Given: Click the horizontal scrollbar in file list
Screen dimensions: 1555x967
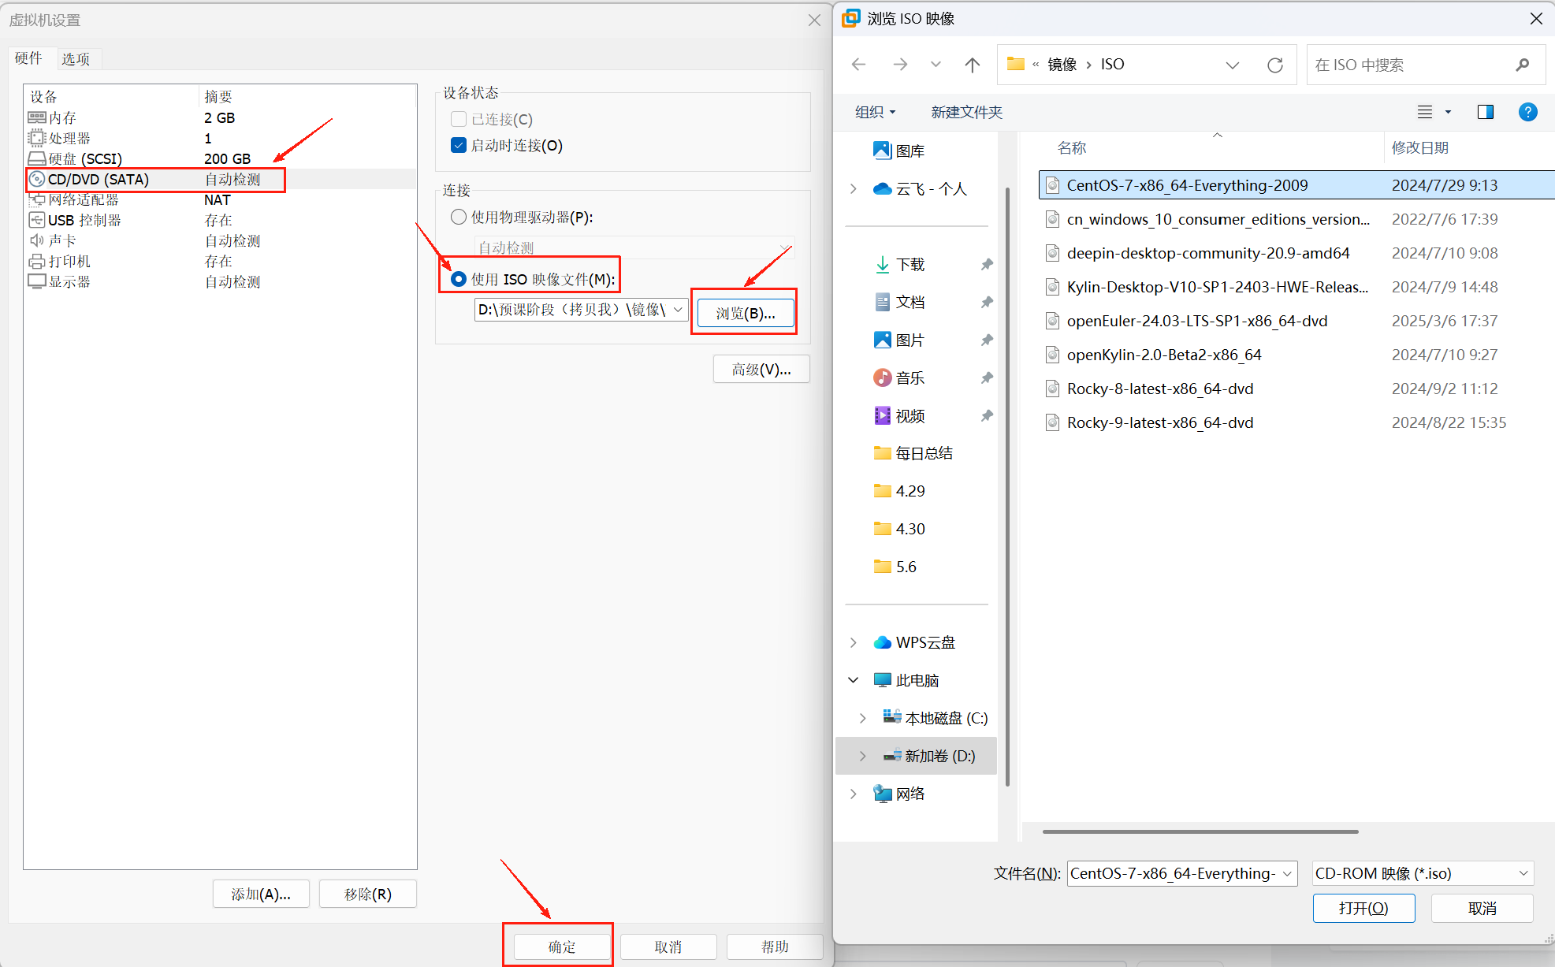Looking at the screenshot, I should point(1200,831).
